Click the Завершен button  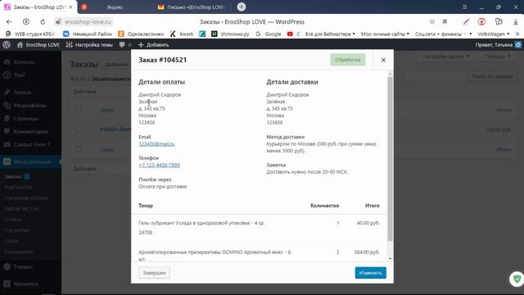pyautogui.click(x=154, y=273)
